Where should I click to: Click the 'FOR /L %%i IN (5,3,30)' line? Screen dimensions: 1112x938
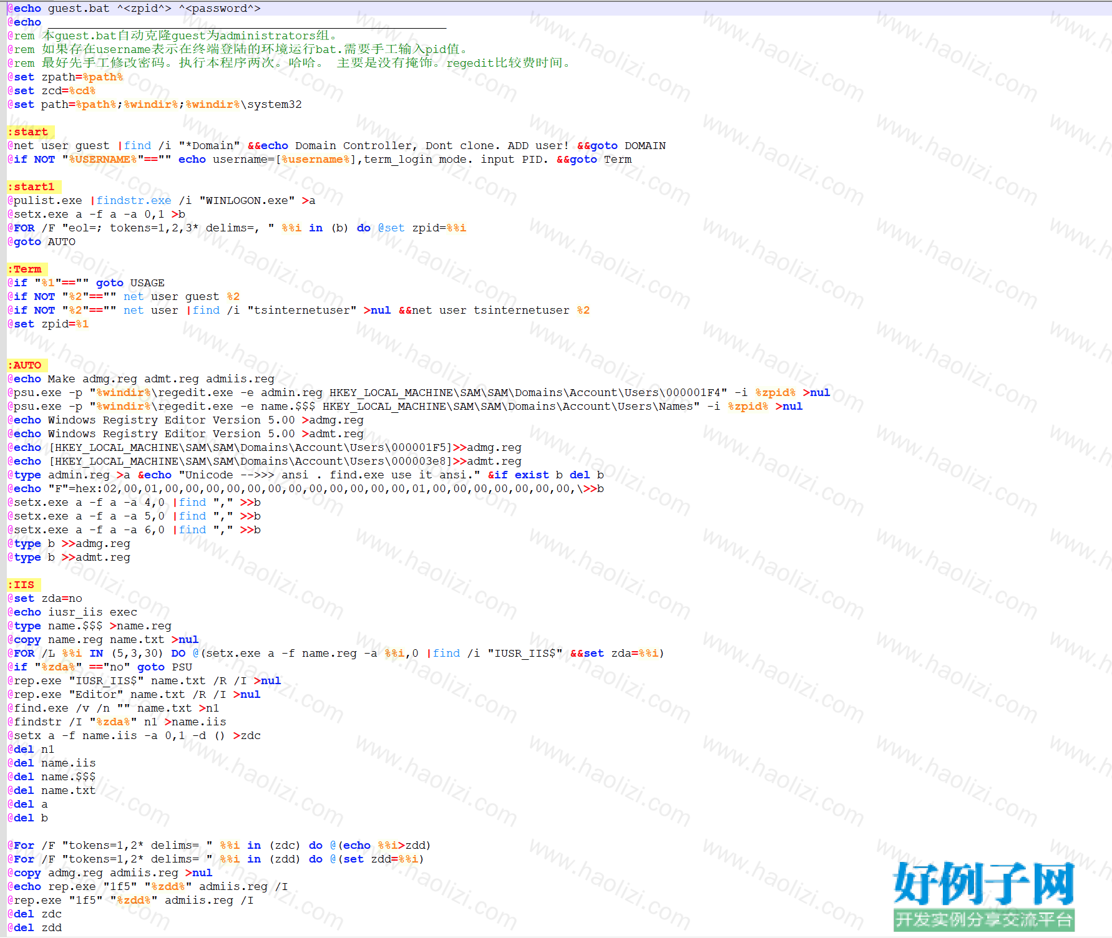[x=336, y=653]
